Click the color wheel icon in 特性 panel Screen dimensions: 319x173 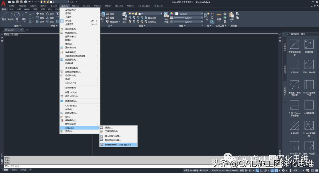coord(172,14)
